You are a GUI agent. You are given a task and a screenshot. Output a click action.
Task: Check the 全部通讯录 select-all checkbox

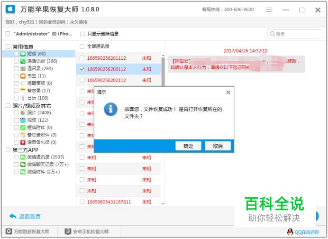pyautogui.click(x=82, y=46)
